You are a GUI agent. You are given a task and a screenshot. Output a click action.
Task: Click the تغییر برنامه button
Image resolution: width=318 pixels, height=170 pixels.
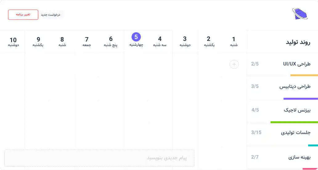[23, 15]
